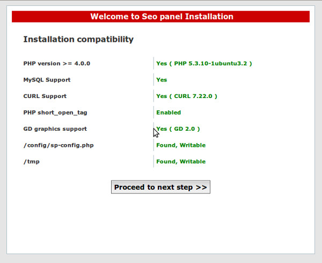The width and height of the screenshot is (322, 263).
Task: Click the Yes value for MySQL Support
Action: [x=162, y=80]
